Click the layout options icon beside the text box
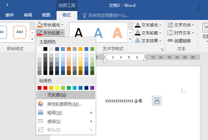The image size is (208, 140). 157,101
